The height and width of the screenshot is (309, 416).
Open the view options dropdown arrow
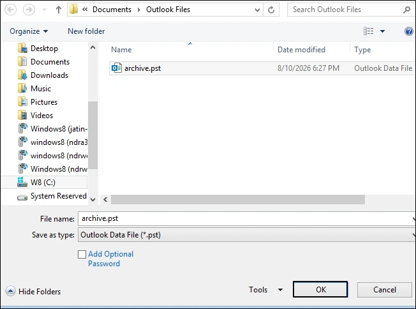pyautogui.click(x=382, y=31)
